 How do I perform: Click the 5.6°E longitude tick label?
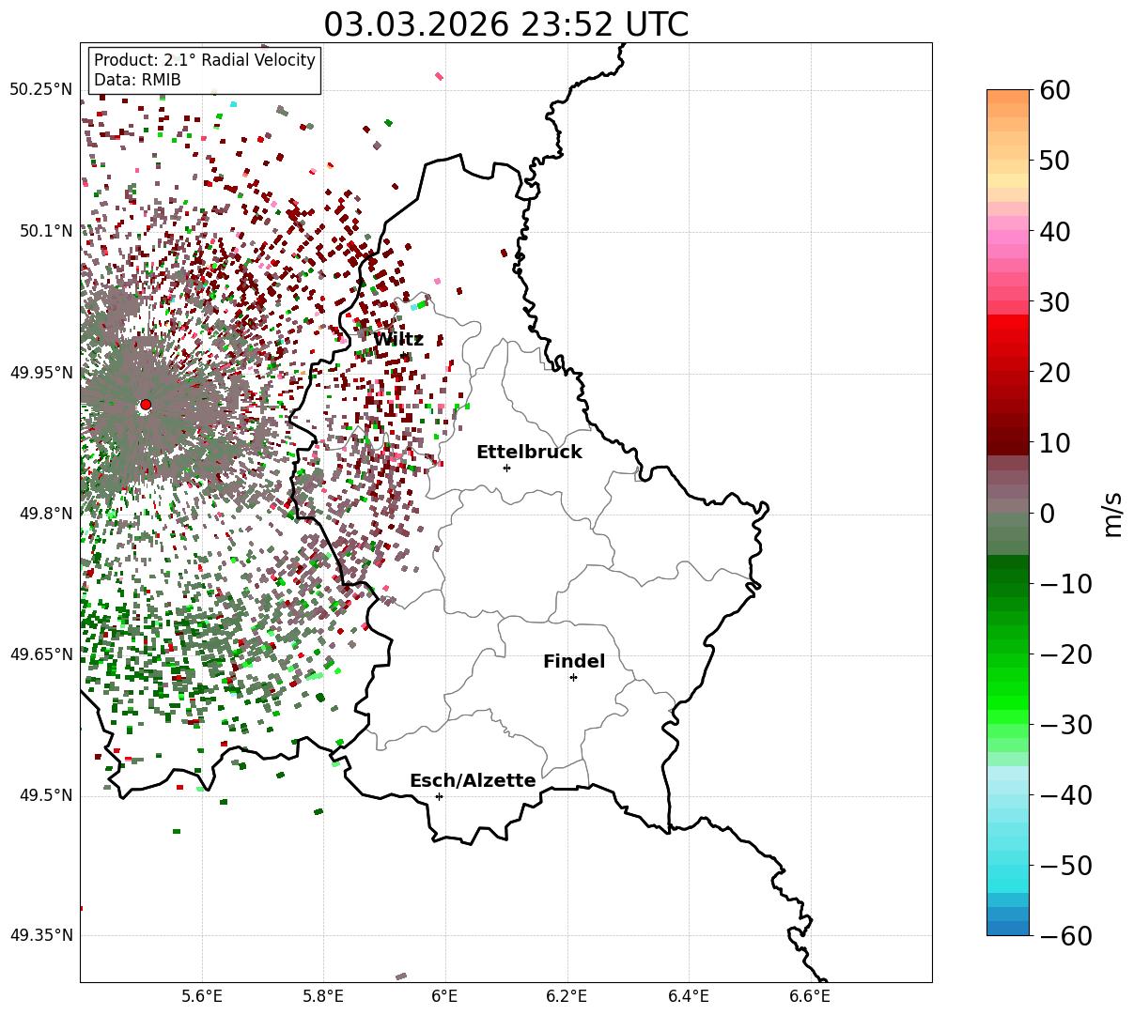pyautogui.click(x=202, y=996)
